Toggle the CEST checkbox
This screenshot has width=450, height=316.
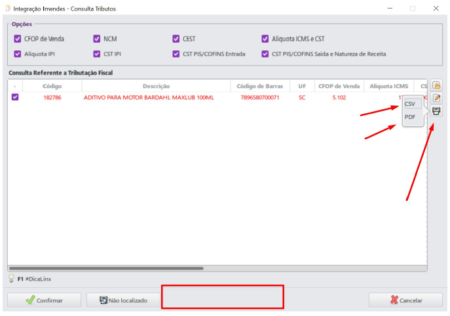pyautogui.click(x=176, y=39)
